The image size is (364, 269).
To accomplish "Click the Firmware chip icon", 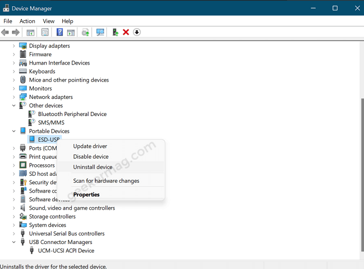I will click(x=23, y=54).
